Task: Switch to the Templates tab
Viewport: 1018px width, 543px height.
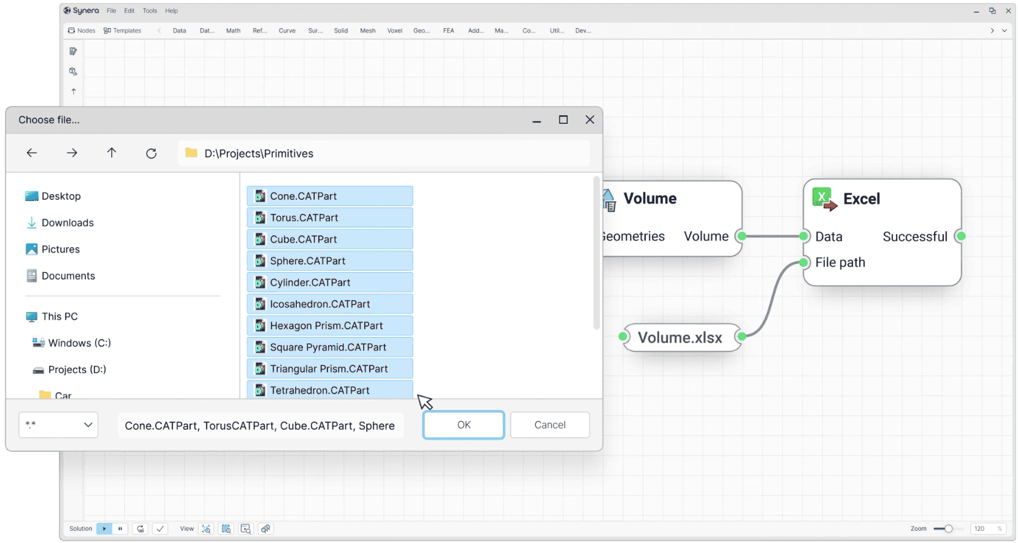Action: [x=122, y=31]
